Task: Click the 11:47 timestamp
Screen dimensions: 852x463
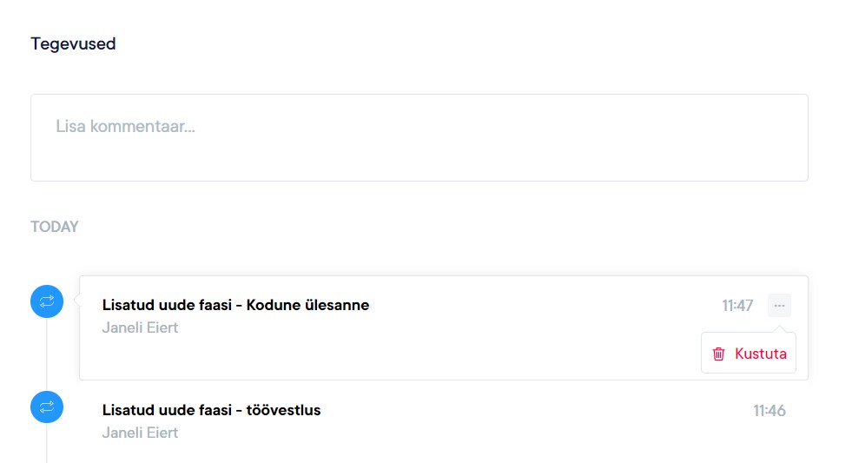Action: 737,306
